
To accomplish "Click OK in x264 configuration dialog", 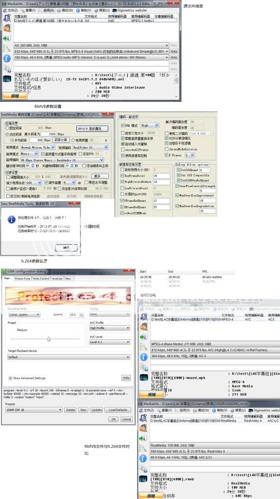I will [113, 419].
